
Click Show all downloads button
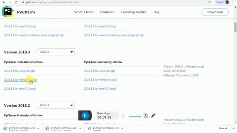tap(223, 128)
